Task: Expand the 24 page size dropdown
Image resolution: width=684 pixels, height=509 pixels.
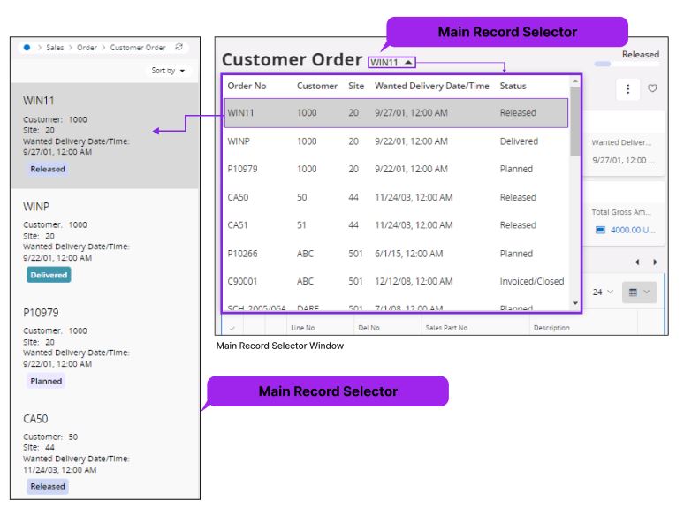Action: [x=603, y=292]
